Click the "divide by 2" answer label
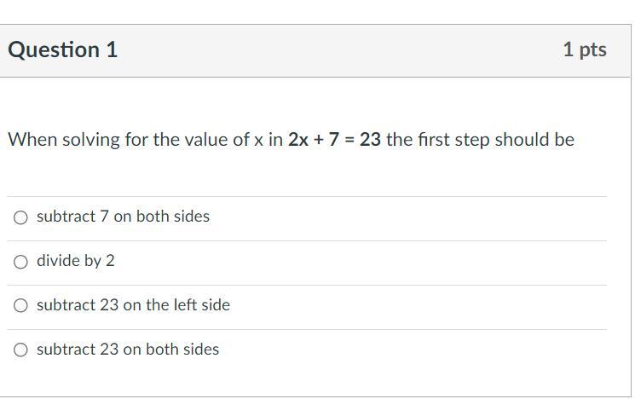The height and width of the screenshot is (399, 635). (76, 261)
